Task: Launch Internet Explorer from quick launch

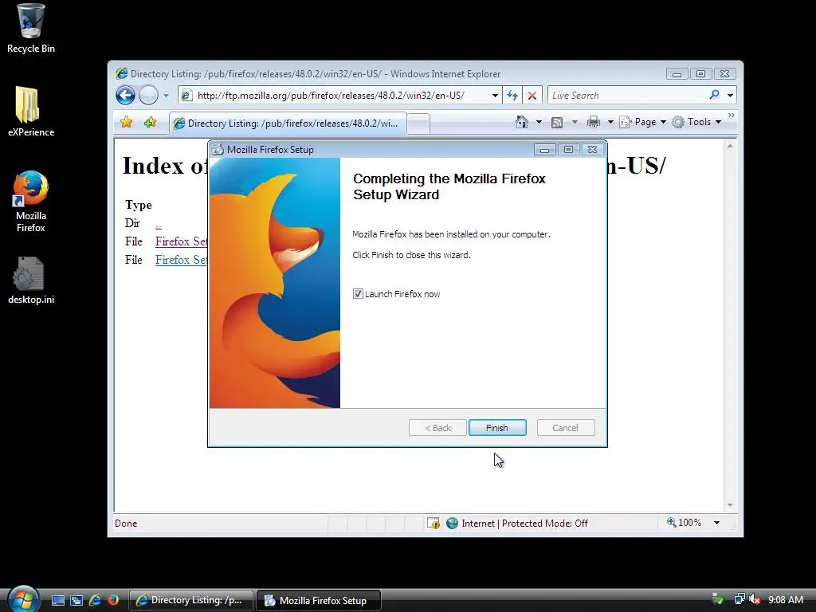Action: click(95, 600)
